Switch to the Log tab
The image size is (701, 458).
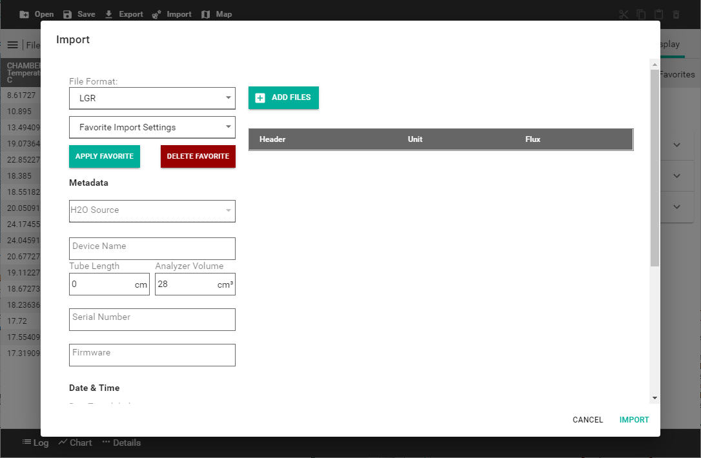click(x=35, y=443)
